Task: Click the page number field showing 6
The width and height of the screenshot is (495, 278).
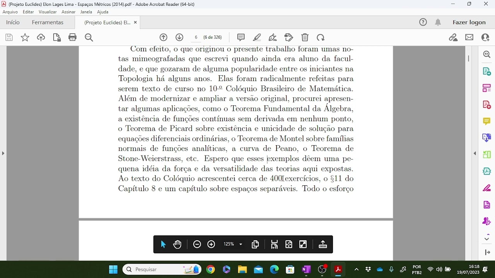Action: [196, 37]
